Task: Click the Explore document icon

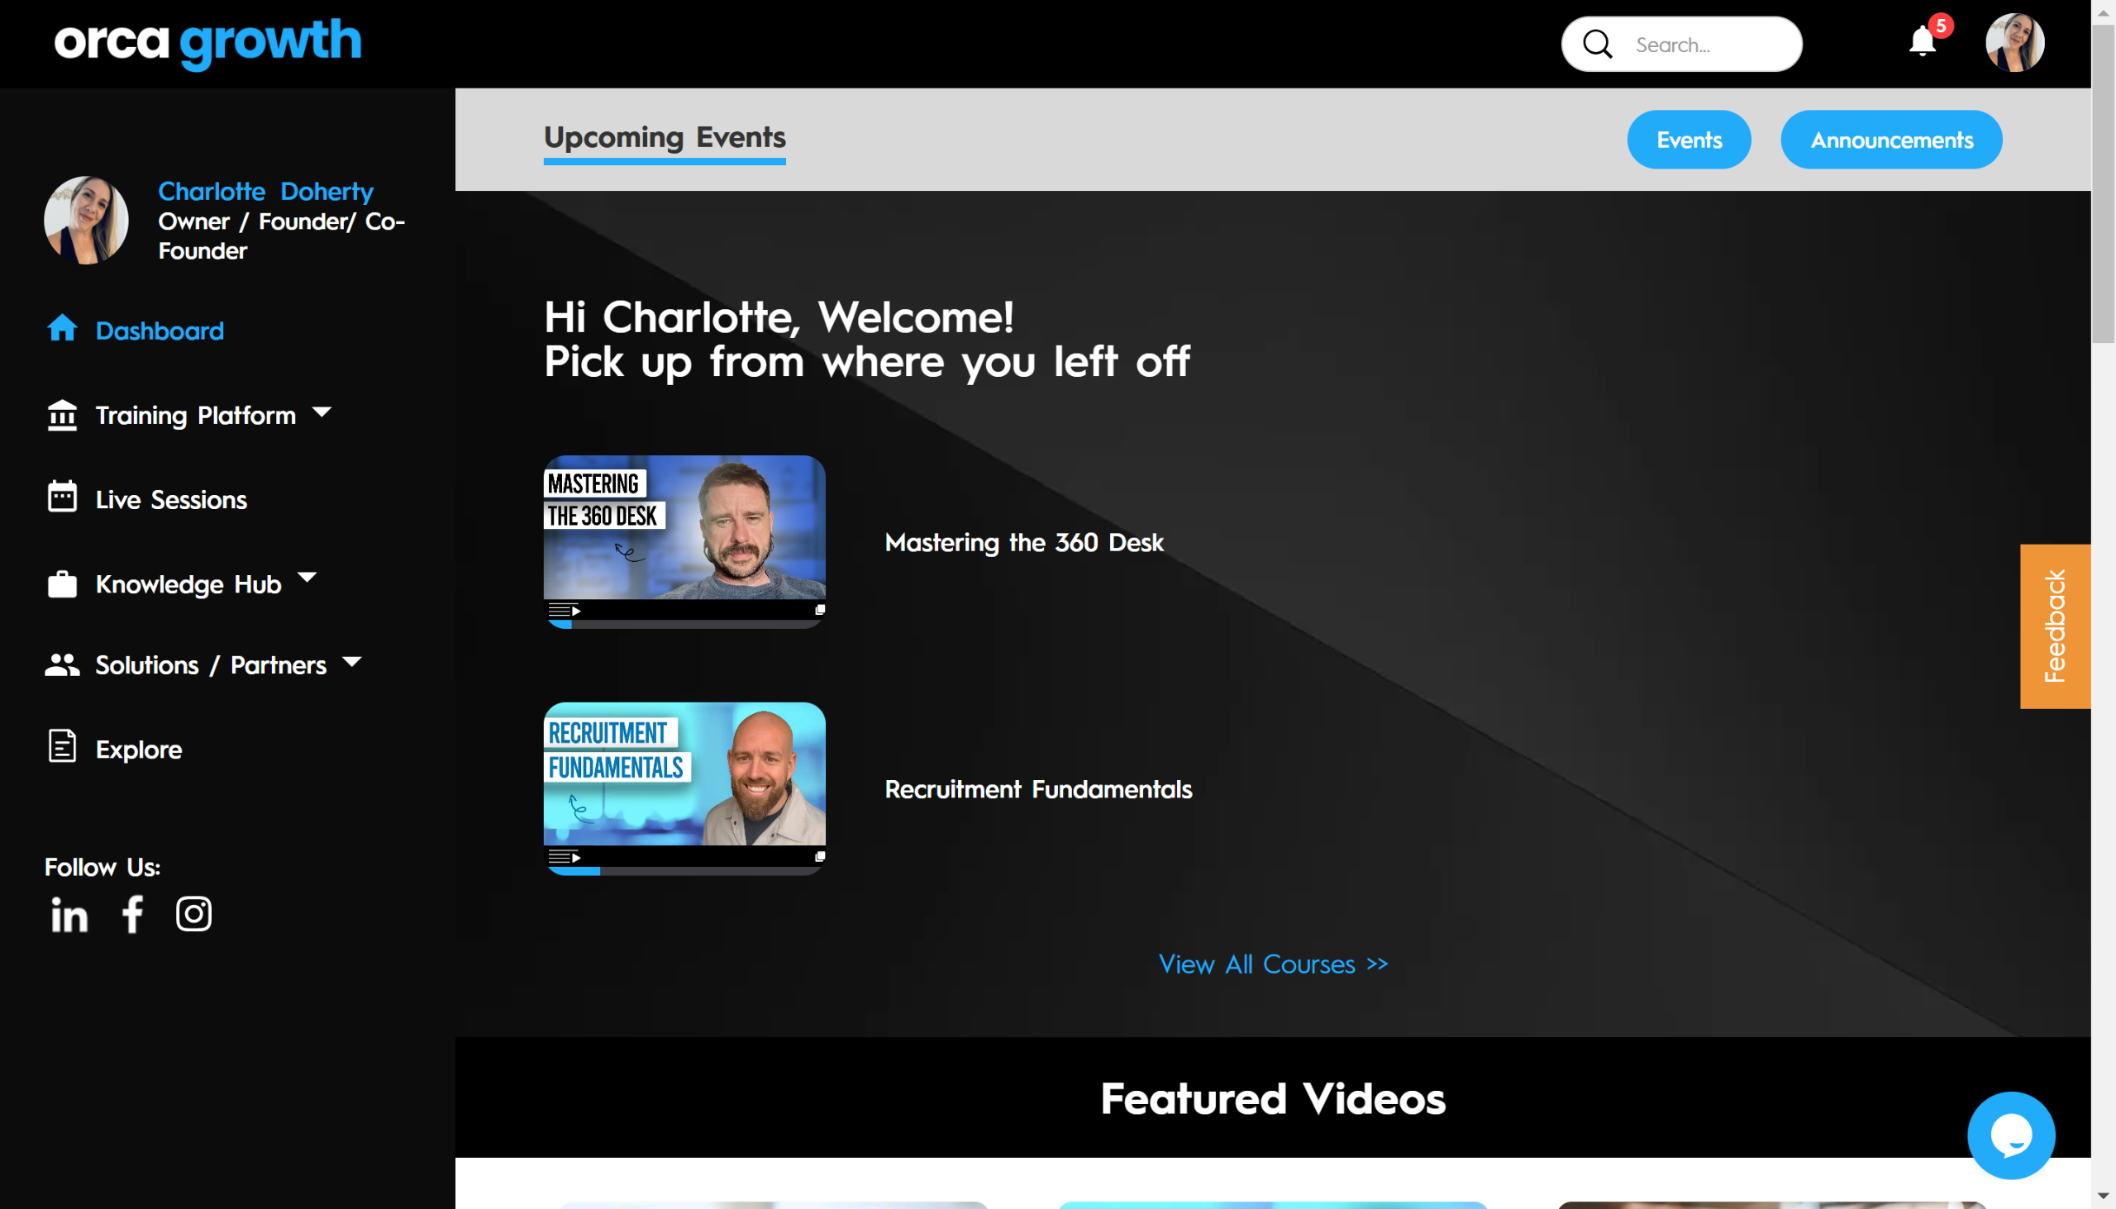Action: pyautogui.click(x=62, y=746)
